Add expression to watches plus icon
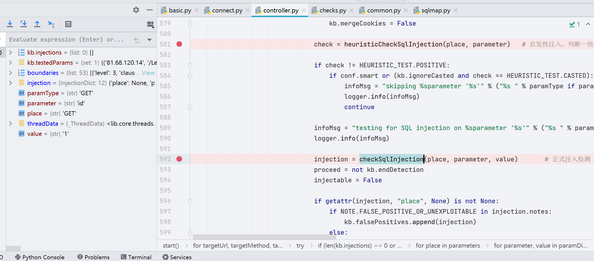The height and width of the screenshot is (261, 594). [x=136, y=40]
